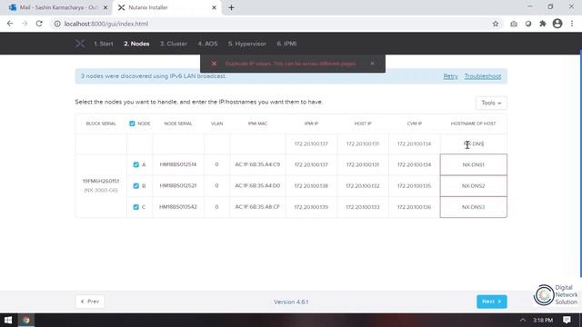
Task: Edit the bulk CVM IP field 172.20.100.134
Action: pos(415,144)
